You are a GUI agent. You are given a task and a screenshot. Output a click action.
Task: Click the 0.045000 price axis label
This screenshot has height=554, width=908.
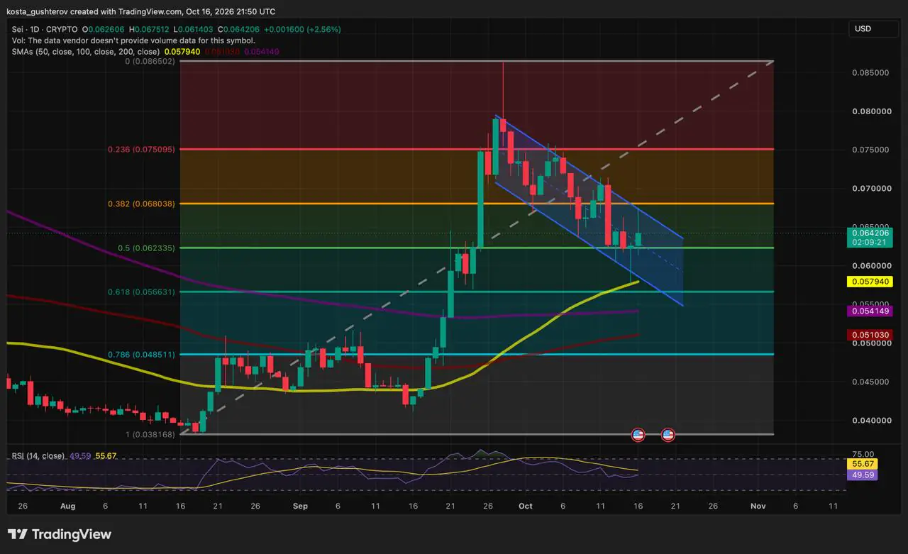[871, 382]
